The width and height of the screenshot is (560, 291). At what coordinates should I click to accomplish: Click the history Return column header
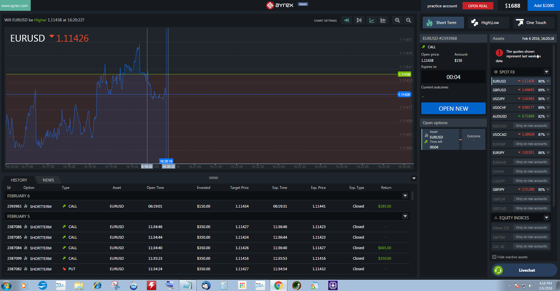(386, 188)
